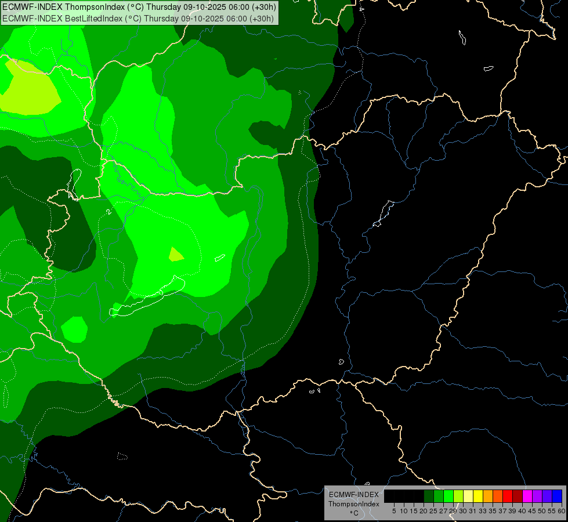Select the pale yellow 30-31 legend swatch
The image size is (568, 522).
coord(468,496)
